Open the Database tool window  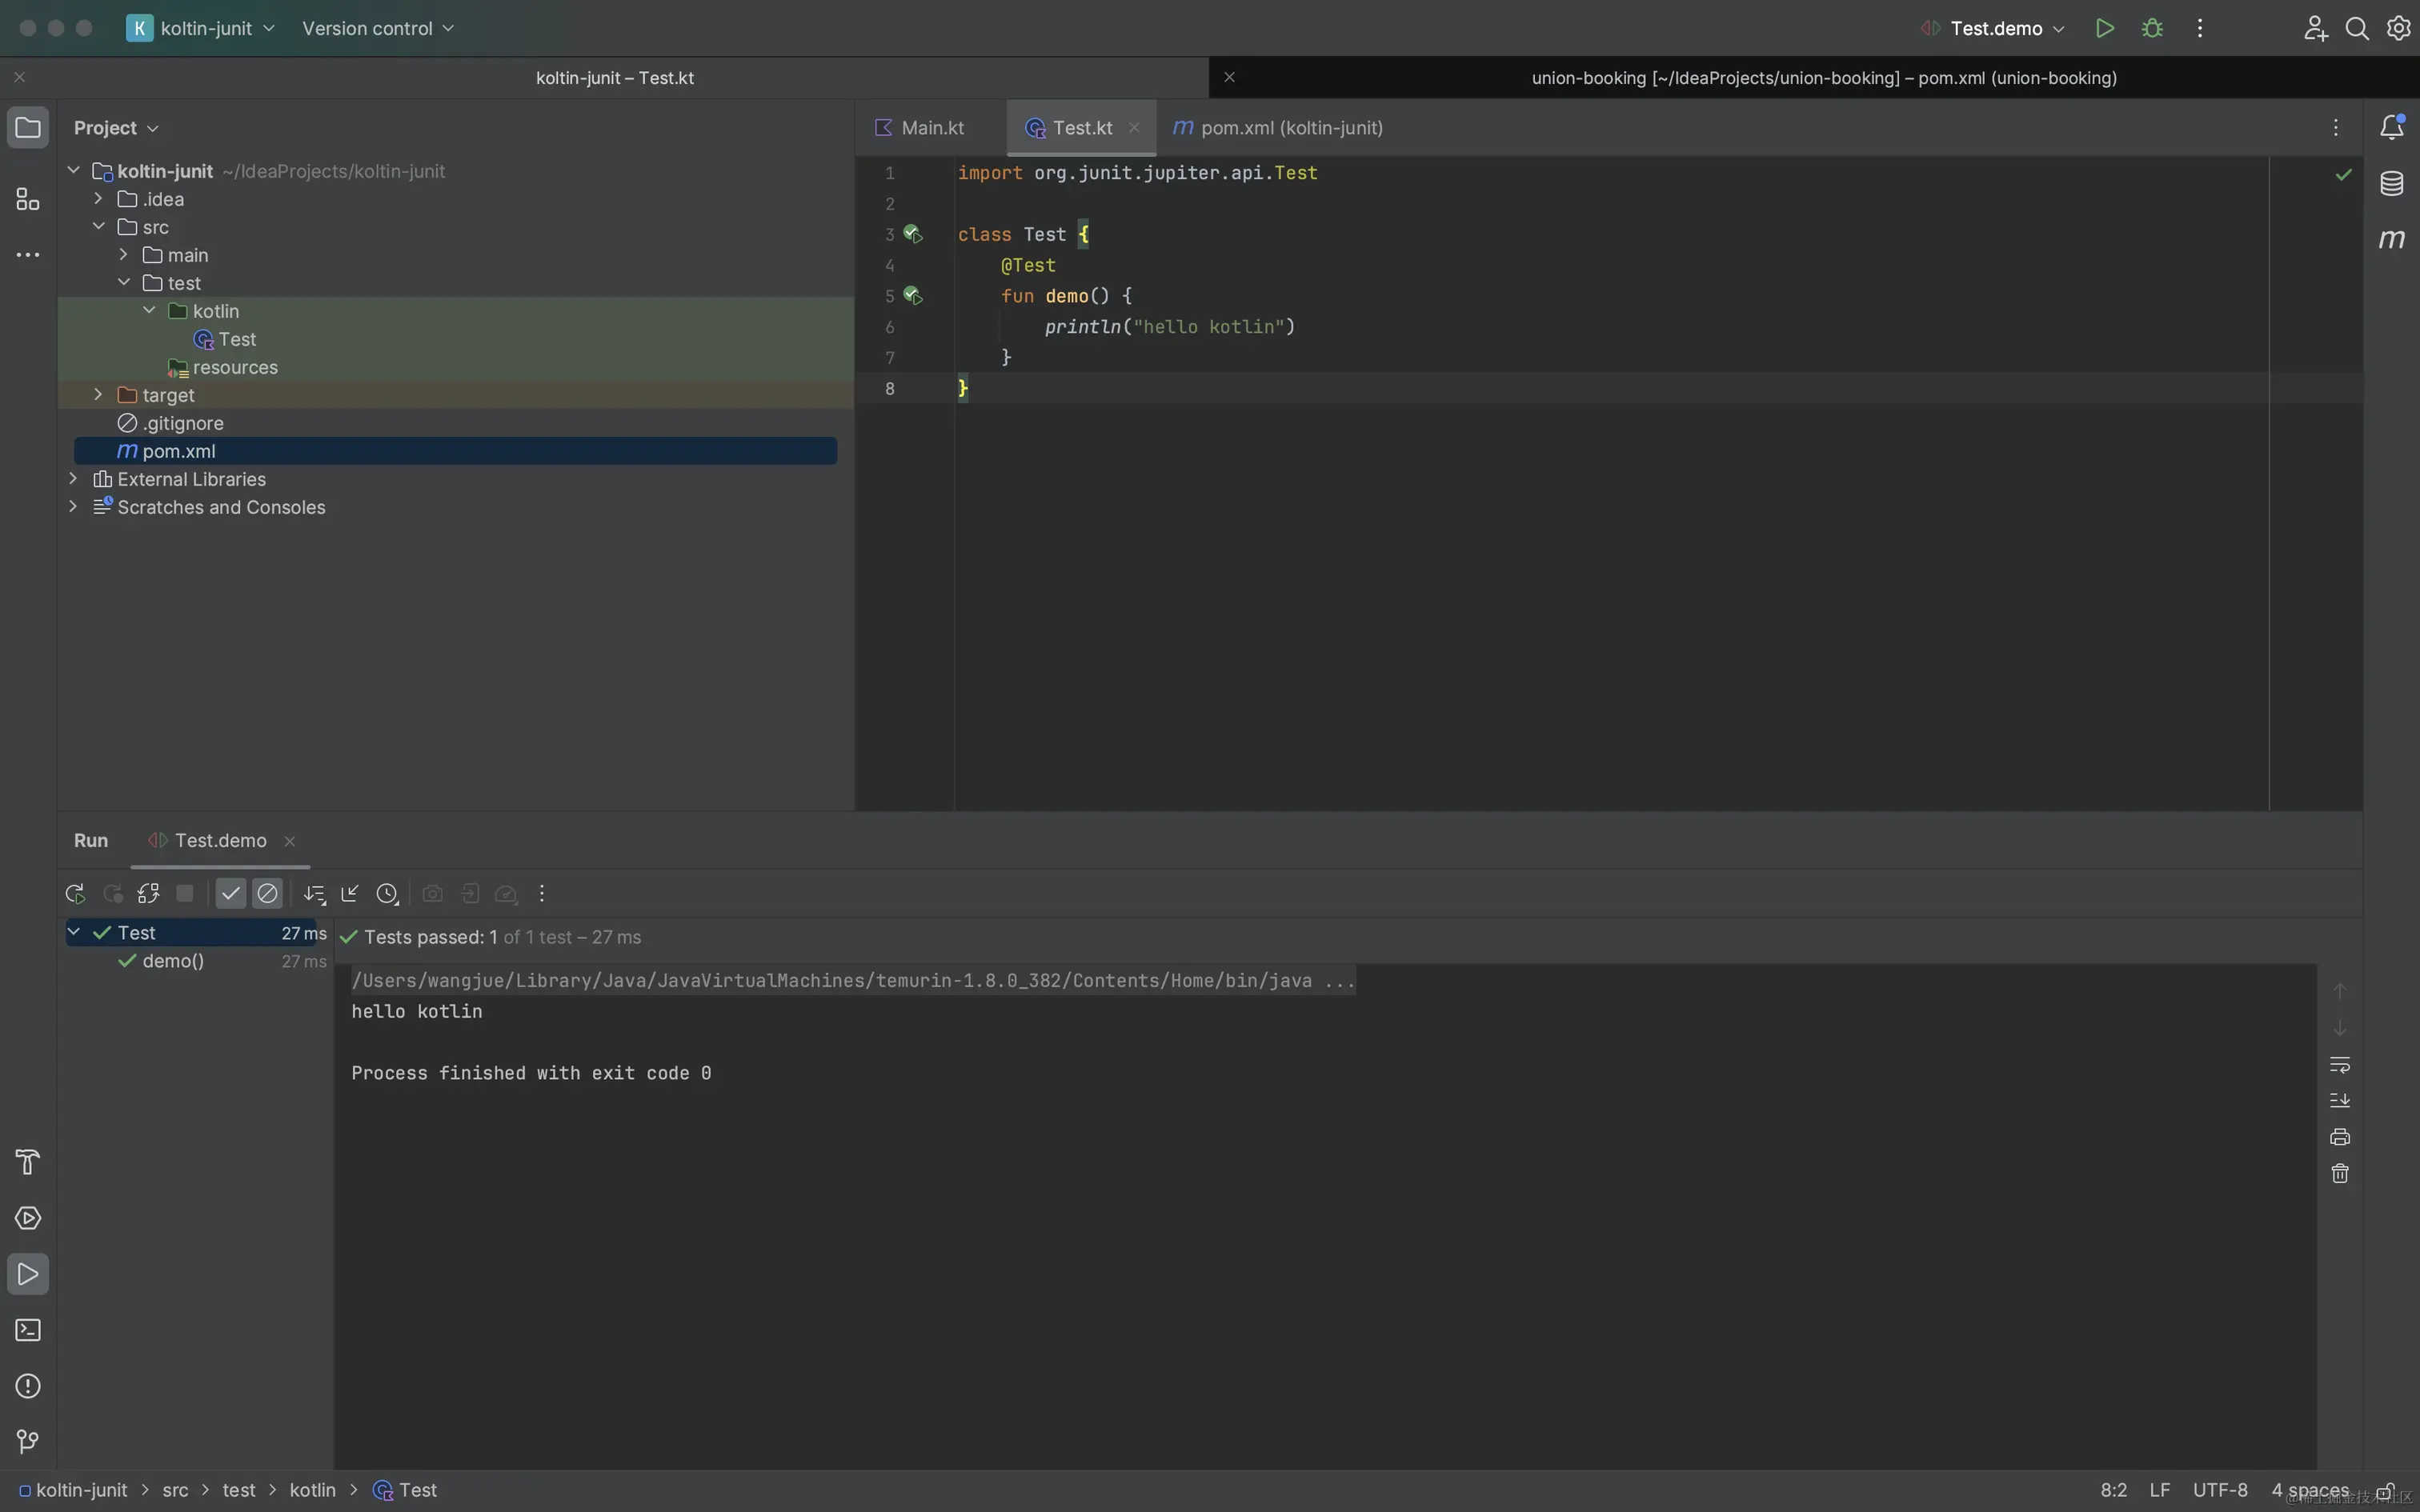point(2391,183)
